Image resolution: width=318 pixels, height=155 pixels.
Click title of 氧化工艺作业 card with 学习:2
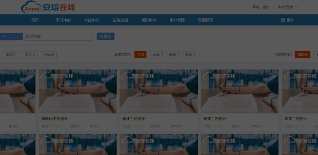point(215,119)
